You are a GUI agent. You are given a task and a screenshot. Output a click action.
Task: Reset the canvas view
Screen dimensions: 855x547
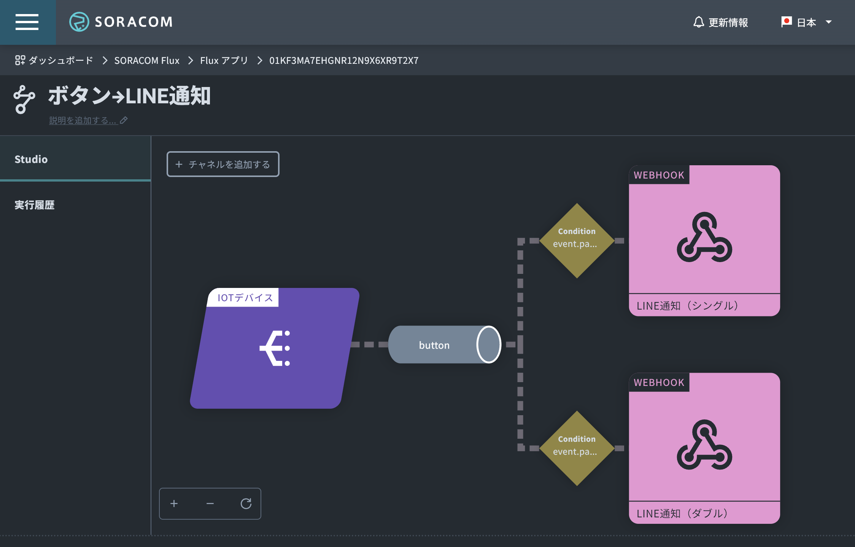(246, 504)
